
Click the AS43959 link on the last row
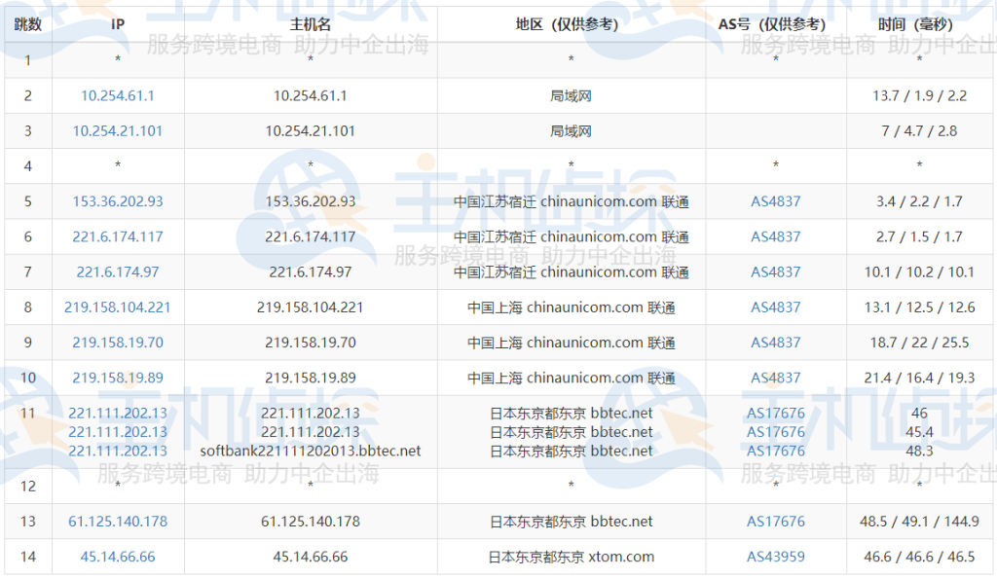(x=775, y=556)
